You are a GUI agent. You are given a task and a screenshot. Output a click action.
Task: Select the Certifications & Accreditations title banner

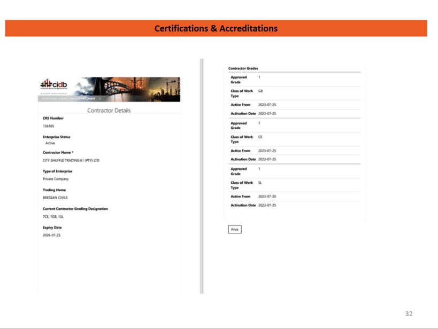(216, 28)
